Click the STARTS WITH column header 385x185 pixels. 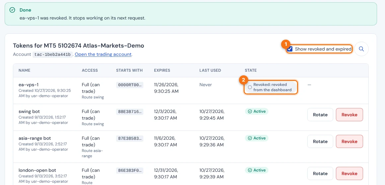click(129, 70)
